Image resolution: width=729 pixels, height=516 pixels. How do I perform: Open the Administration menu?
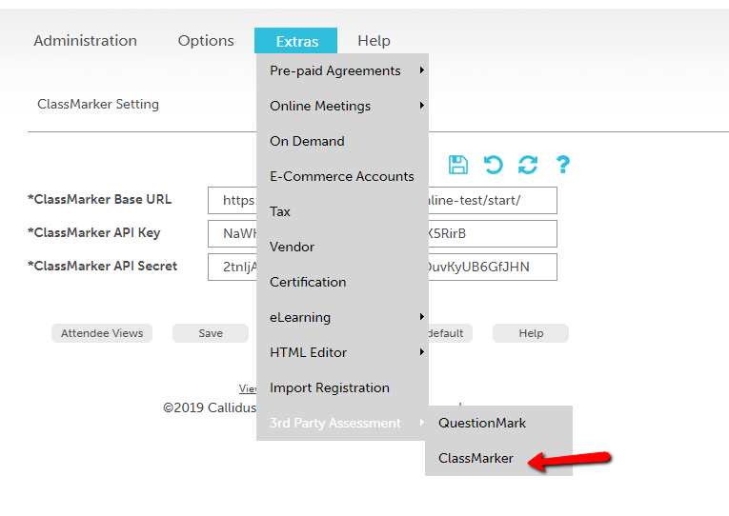pos(85,41)
